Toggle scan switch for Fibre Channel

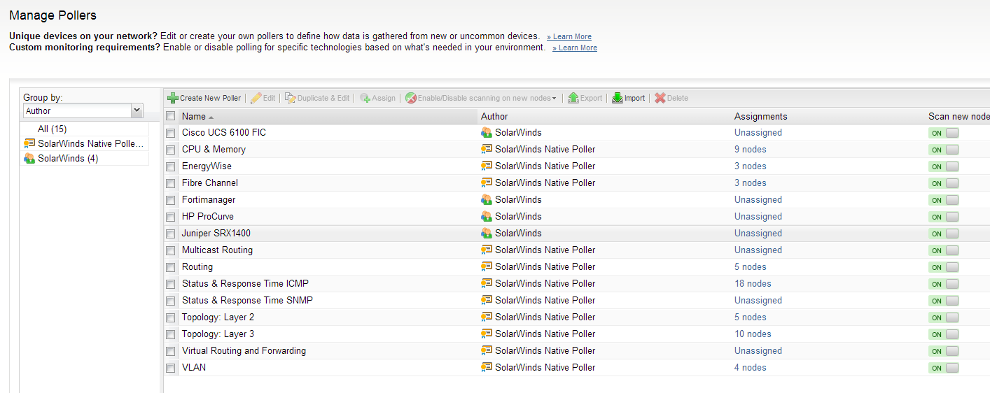[944, 183]
